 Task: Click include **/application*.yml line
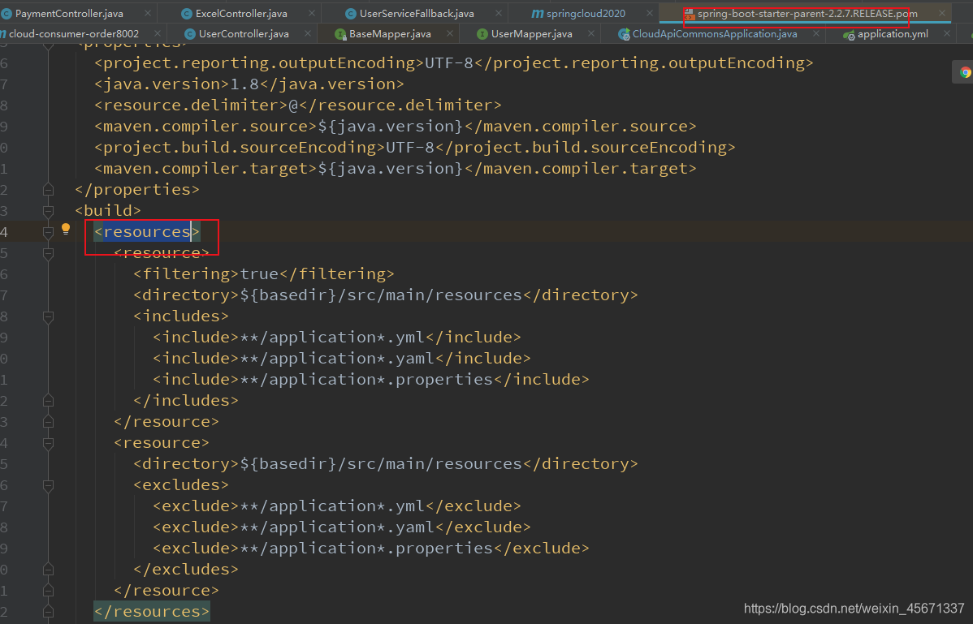pyautogui.click(x=337, y=337)
